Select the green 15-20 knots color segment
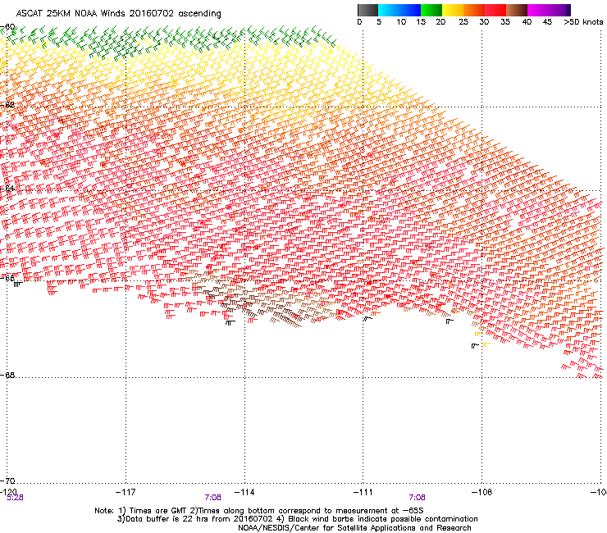The height and width of the screenshot is (533, 607). coord(431,10)
